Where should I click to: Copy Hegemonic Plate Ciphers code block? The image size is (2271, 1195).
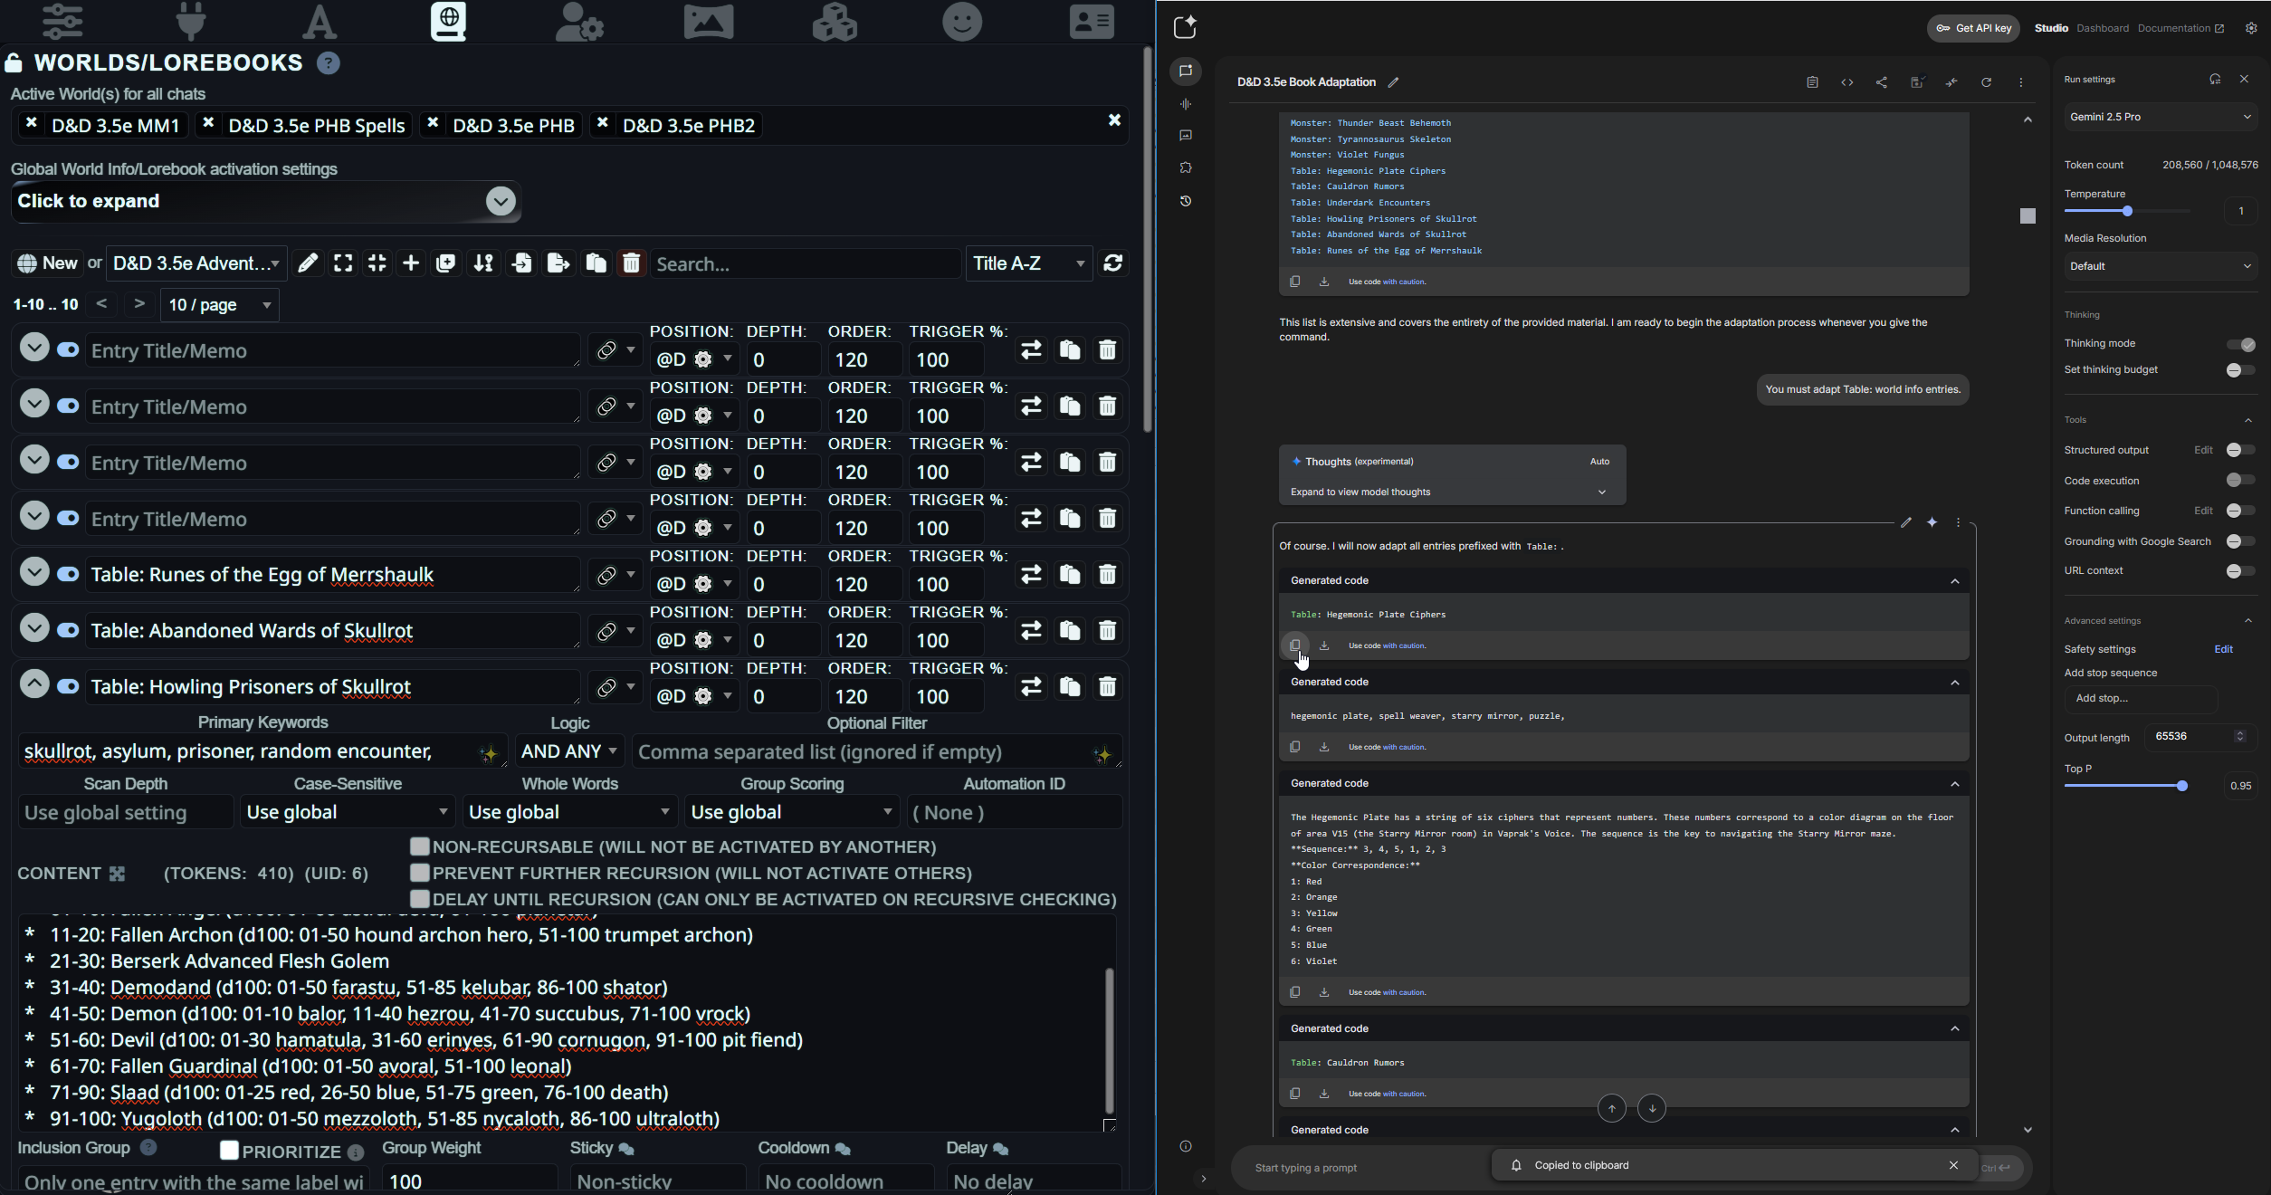[x=1295, y=645]
